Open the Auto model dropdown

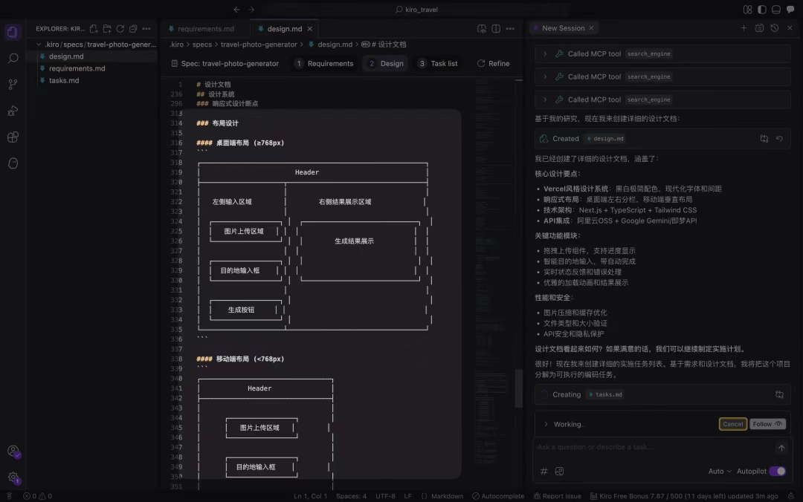point(720,472)
